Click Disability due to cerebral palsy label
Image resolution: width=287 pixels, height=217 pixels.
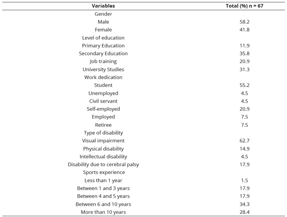(103, 164)
